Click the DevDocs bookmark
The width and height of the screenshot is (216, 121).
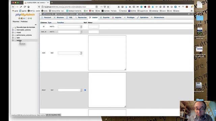click(123, 11)
